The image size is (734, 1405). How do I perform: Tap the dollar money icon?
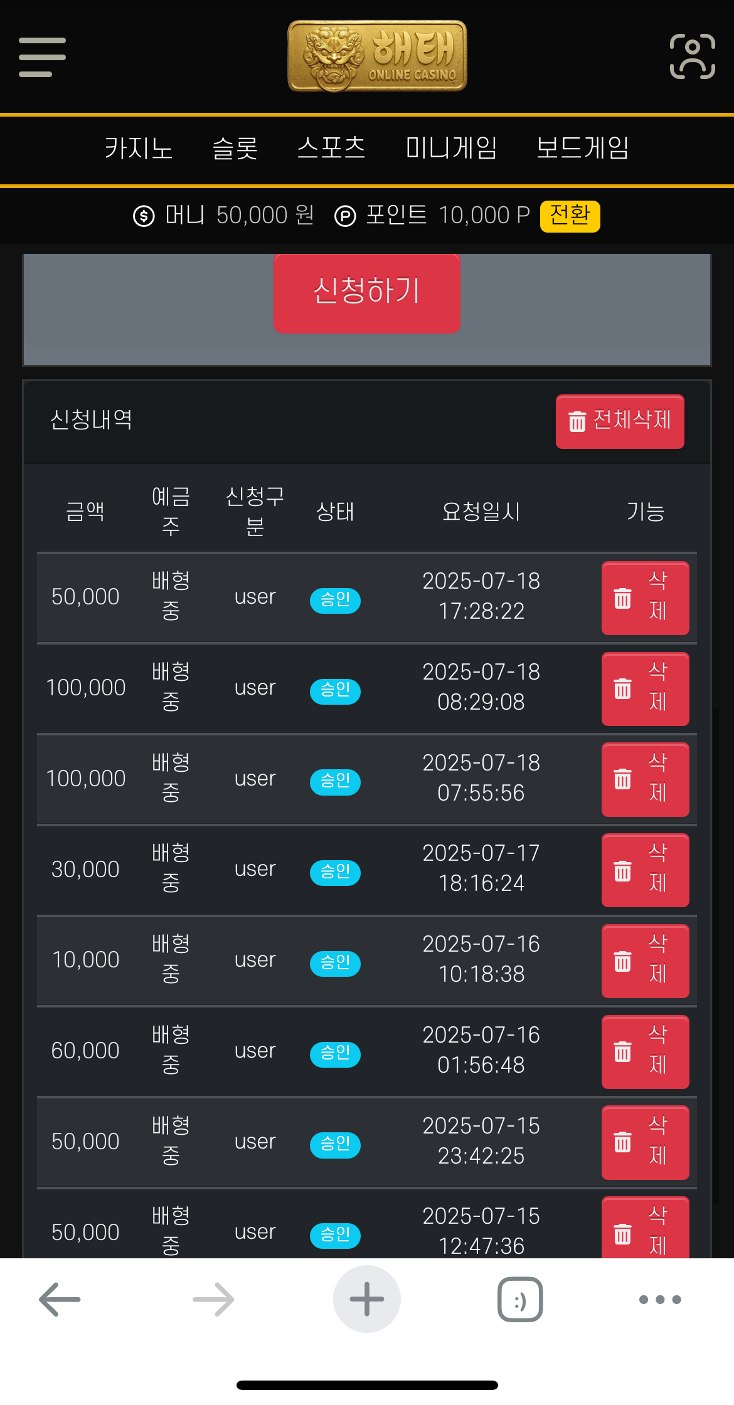click(144, 216)
